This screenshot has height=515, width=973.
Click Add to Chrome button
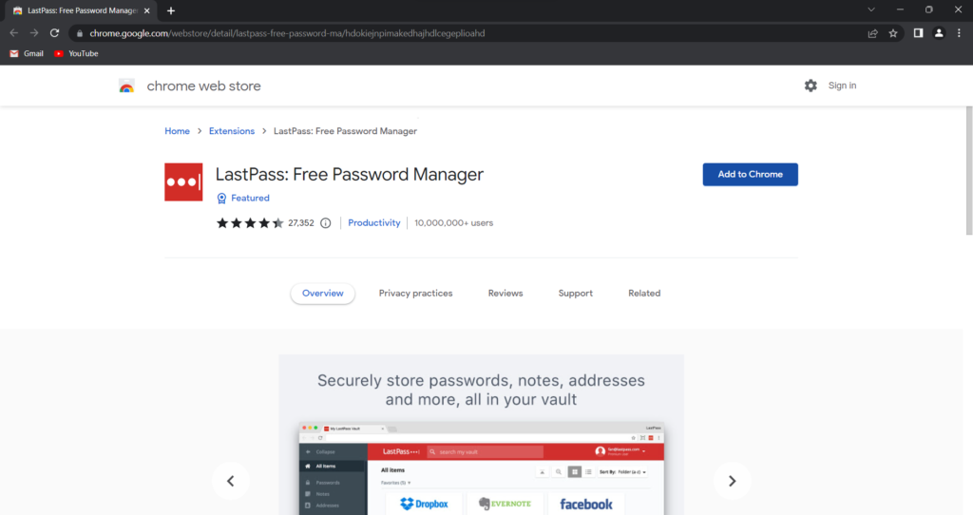pyautogui.click(x=751, y=174)
